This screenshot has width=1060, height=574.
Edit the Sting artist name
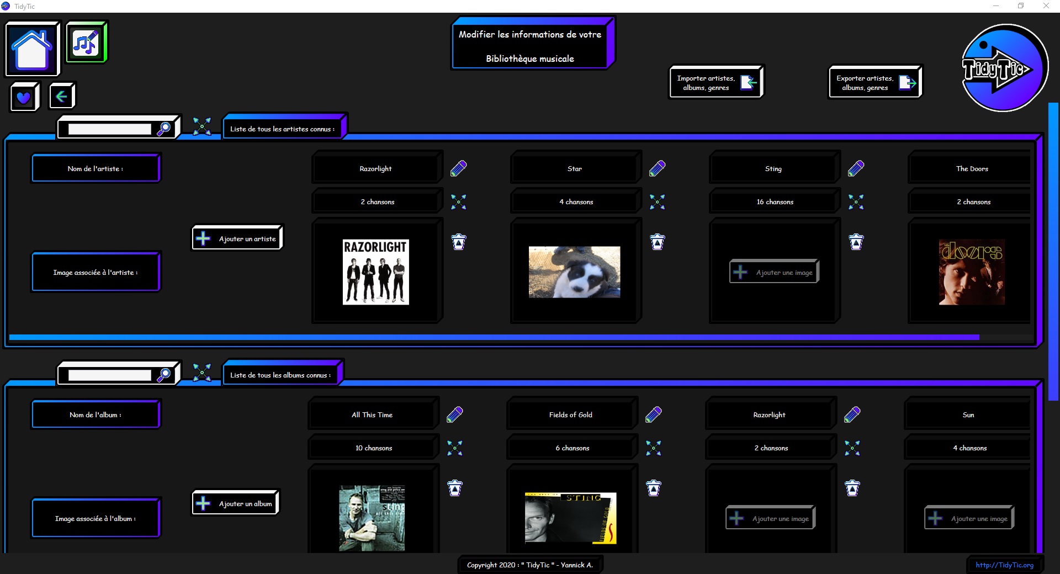[x=856, y=168]
